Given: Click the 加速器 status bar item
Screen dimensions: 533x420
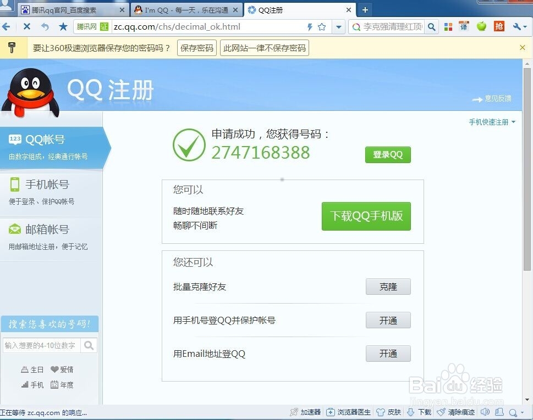Looking at the screenshot, I should click(305, 412).
